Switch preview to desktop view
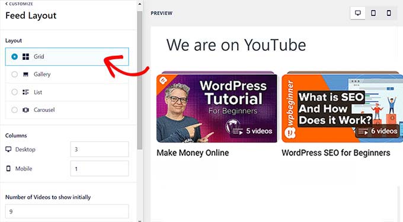Screen dimensions: 403x222 (358, 13)
